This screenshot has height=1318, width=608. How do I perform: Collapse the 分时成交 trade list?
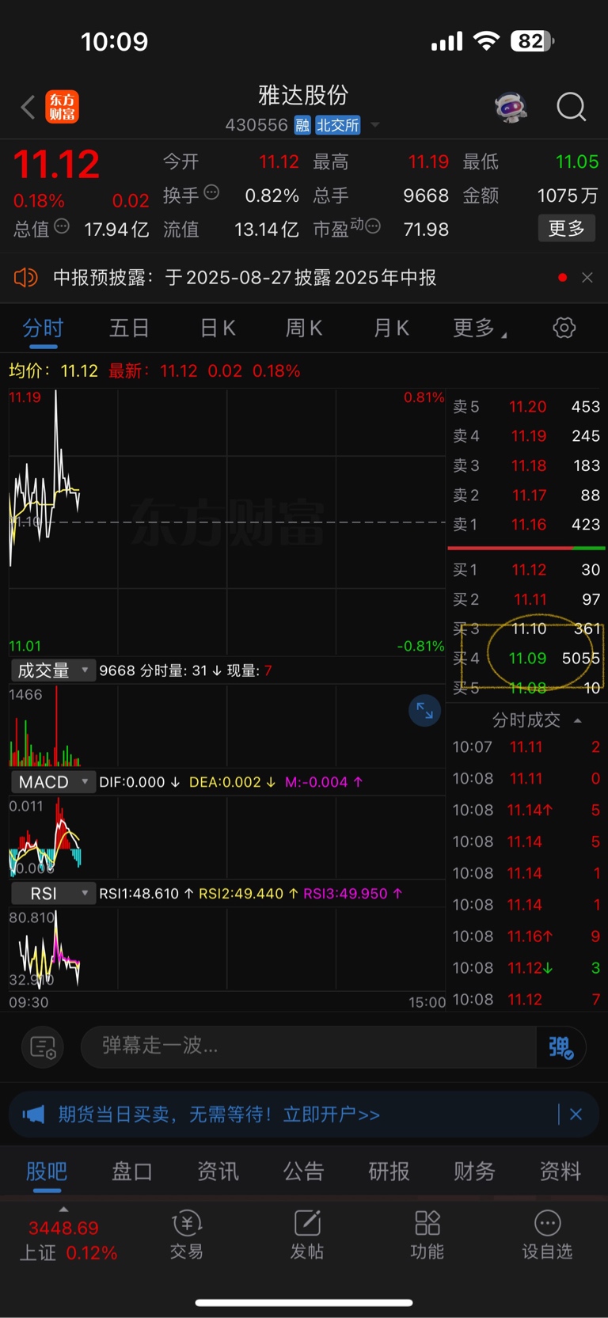tap(578, 720)
